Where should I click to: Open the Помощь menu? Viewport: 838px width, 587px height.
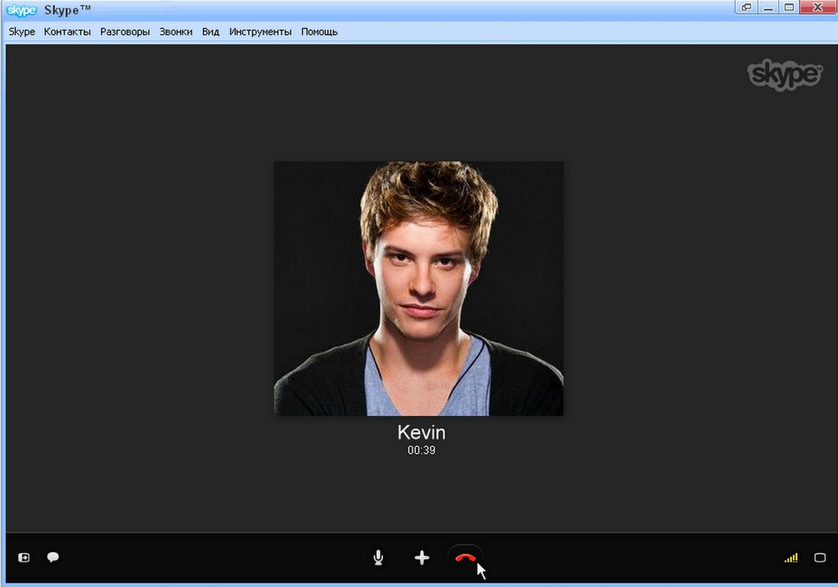pyautogui.click(x=319, y=32)
